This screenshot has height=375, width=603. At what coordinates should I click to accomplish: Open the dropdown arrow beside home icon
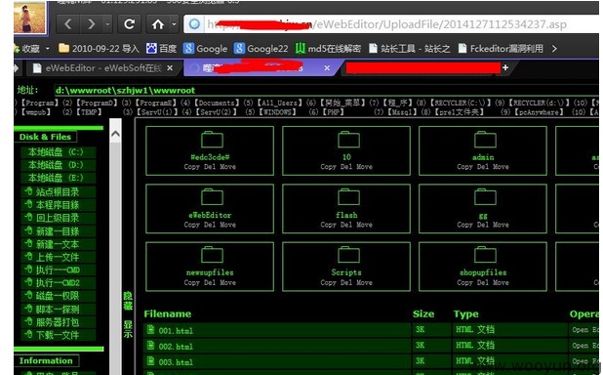(x=175, y=24)
